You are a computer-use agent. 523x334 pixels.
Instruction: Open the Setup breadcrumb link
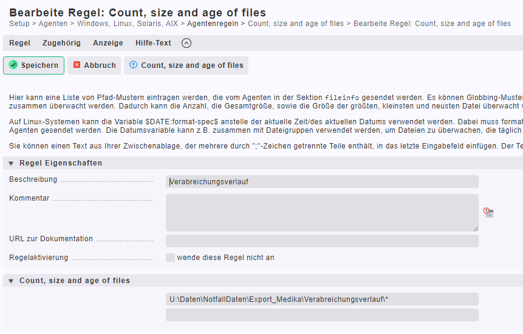(19, 24)
